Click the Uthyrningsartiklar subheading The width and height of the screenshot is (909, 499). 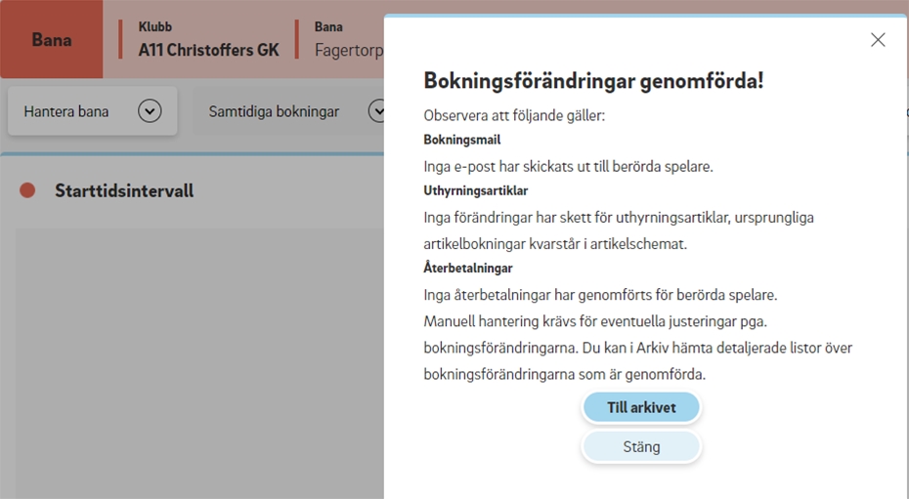[475, 190]
